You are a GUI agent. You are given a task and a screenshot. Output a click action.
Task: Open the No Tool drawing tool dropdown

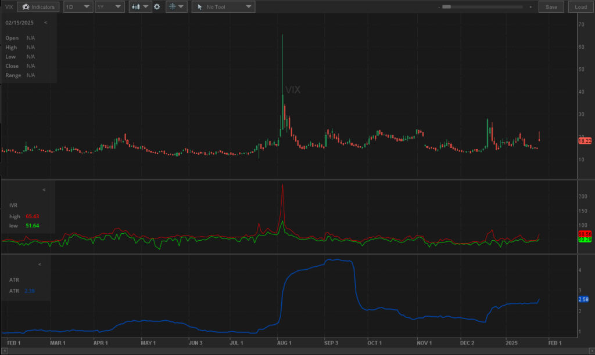(223, 7)
